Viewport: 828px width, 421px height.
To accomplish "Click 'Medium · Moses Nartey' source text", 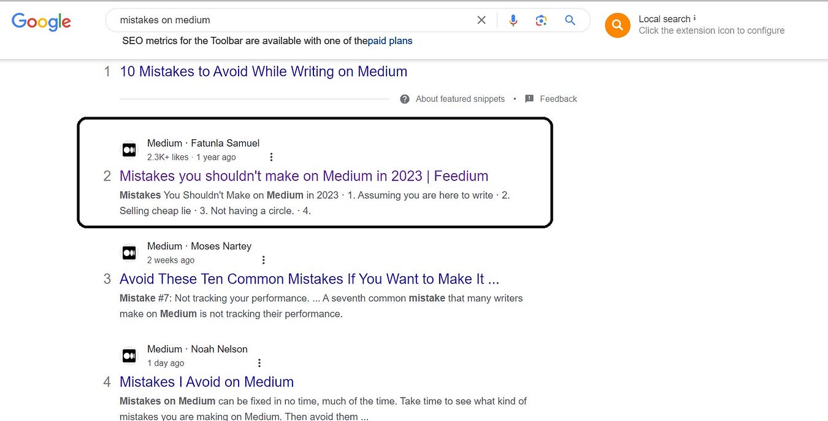I will coord(199,246).
